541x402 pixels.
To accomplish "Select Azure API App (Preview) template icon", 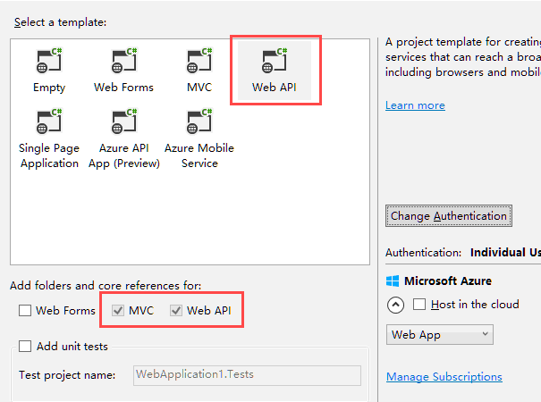I will (x=124, y=121).
